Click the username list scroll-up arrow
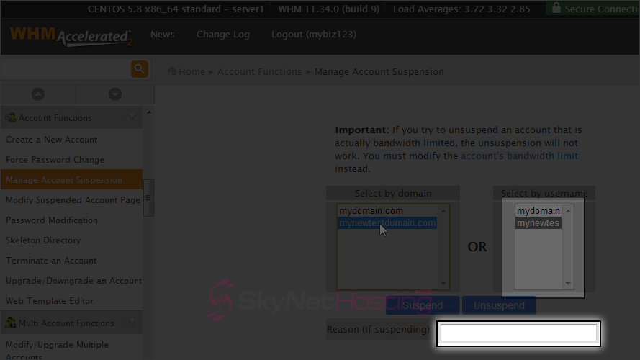This screenshot has height=360, width=640. click(568, 211)
